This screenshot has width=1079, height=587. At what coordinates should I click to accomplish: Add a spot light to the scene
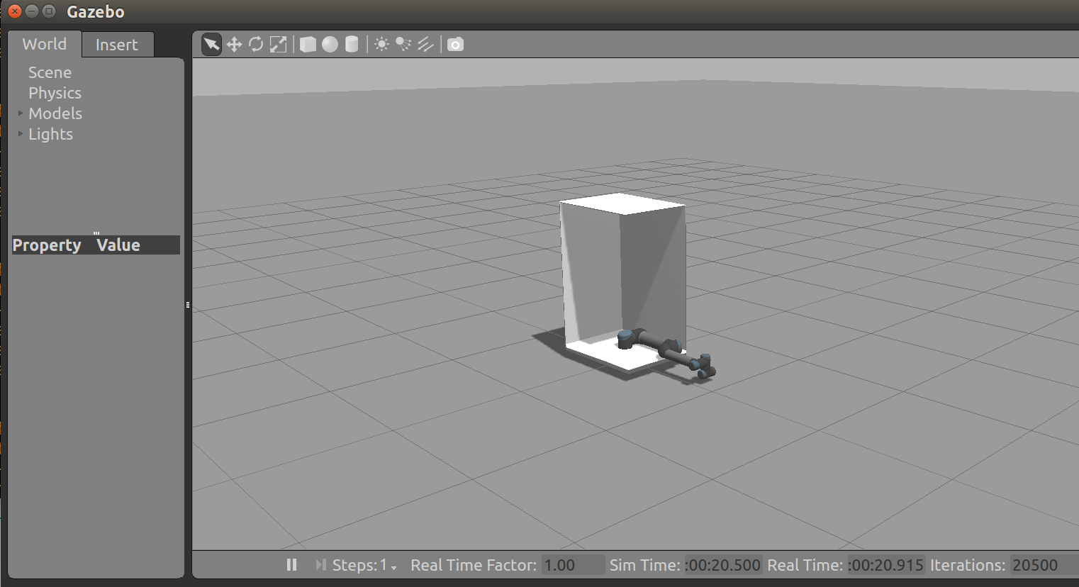click(x=403, y=44)
